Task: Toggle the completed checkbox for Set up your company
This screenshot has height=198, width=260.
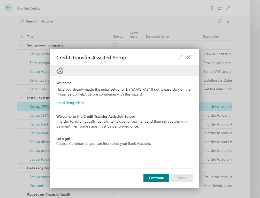Action: (x=115, y=45)
